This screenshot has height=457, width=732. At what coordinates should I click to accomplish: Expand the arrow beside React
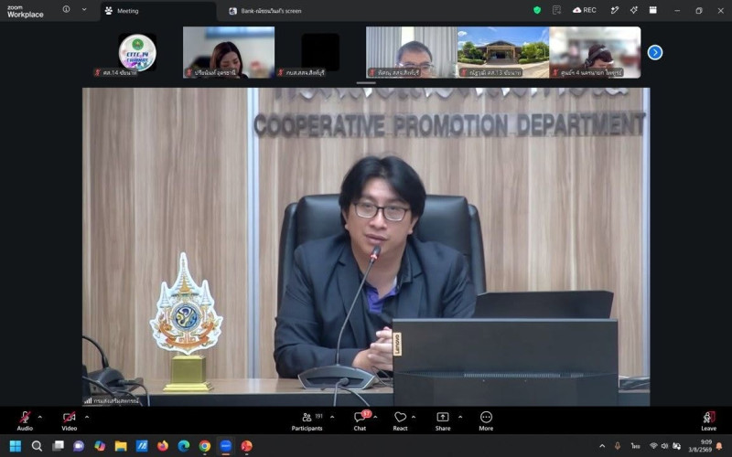click(x=414, y=417)
